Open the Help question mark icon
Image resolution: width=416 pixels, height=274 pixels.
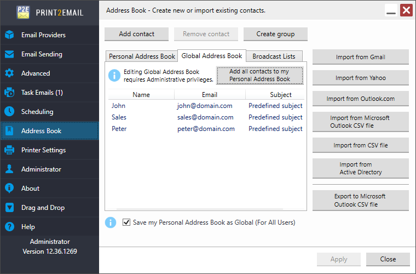(x=9, y=227)
